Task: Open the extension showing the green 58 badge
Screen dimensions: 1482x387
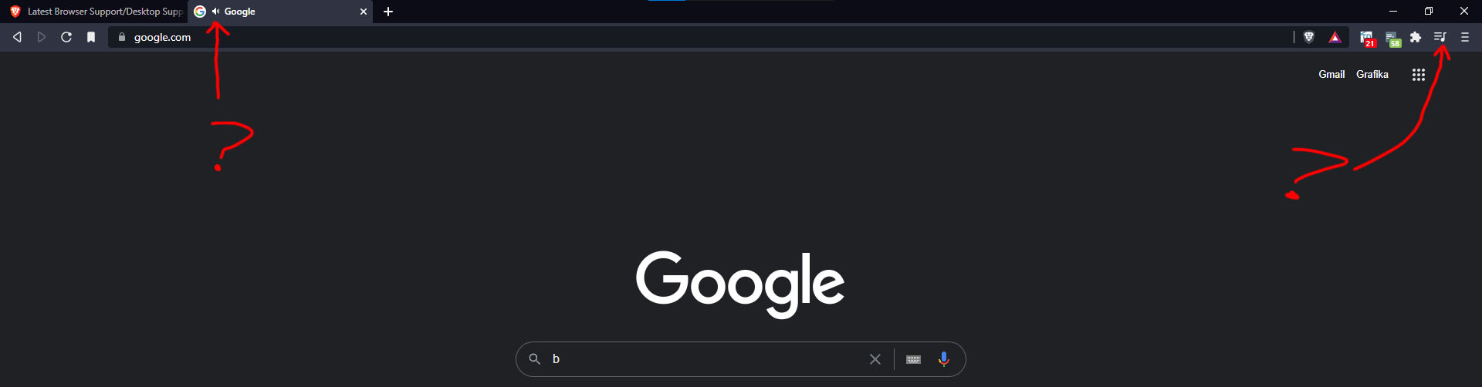Action: (x=1392, y=38)
